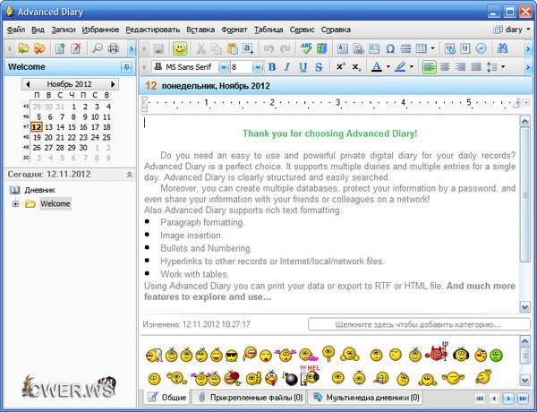Click the smiley emoticon toolbar button
Viewport: 537px width, 412px height.
pos(180,47)
